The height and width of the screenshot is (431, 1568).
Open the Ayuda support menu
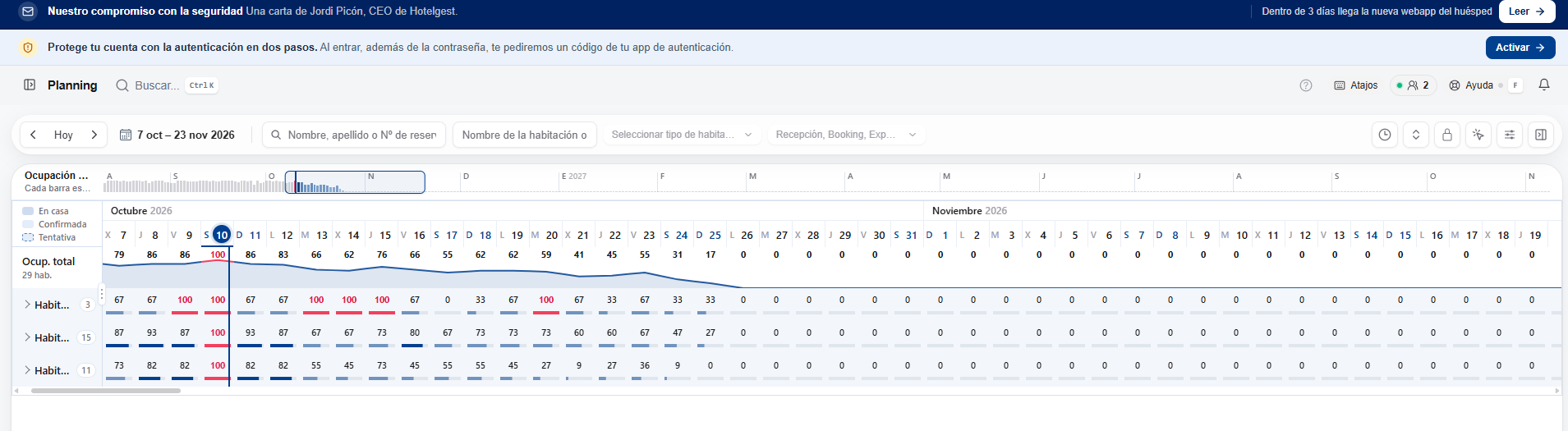tap(1471, 85)
